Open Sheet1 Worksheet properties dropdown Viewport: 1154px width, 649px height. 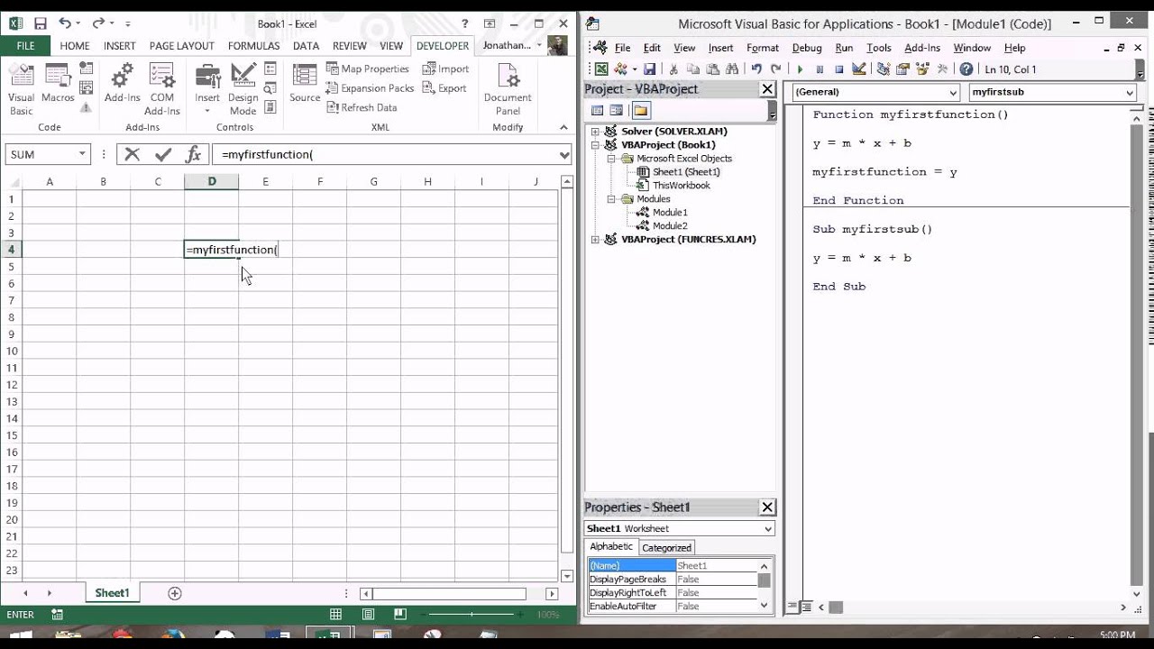click(x=768, y=529)
